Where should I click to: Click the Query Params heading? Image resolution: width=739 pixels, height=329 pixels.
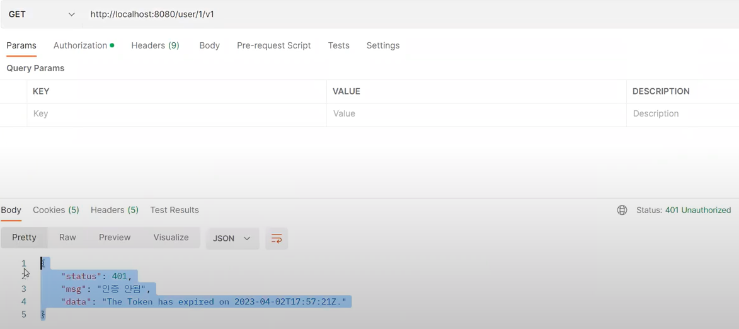pos(35,68)
